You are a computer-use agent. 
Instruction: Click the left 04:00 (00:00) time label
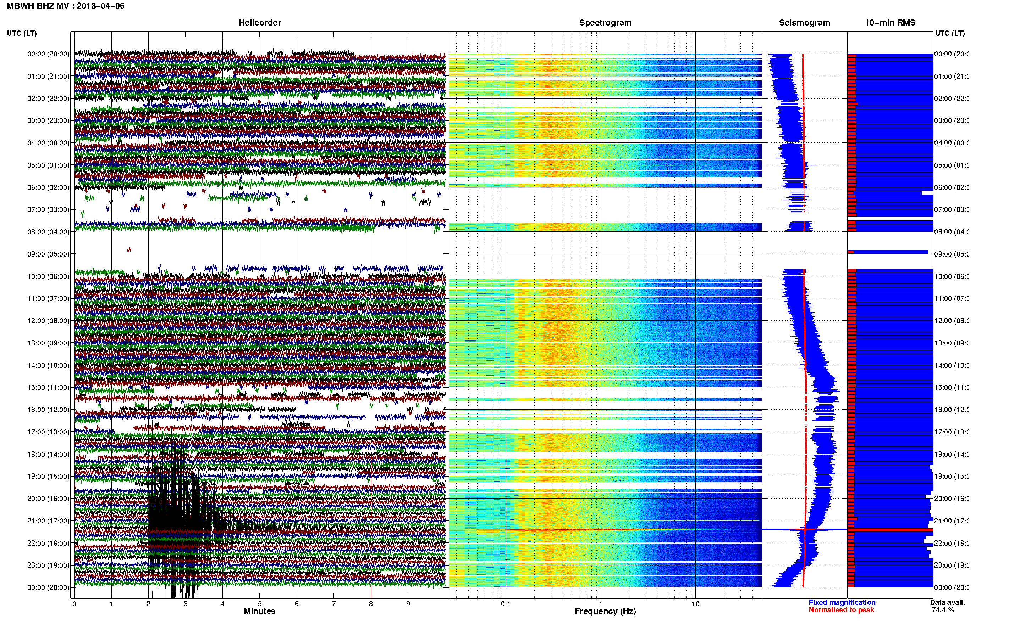48,143
